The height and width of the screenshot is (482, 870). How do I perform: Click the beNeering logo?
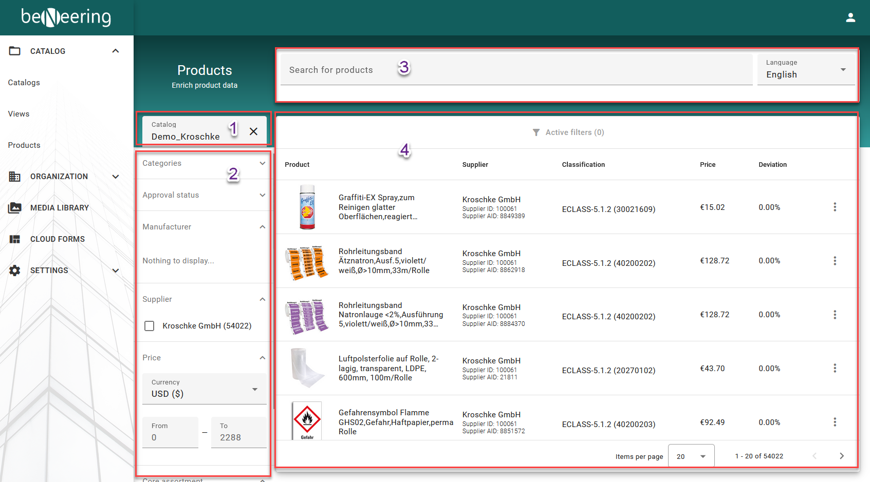point(66,17)
